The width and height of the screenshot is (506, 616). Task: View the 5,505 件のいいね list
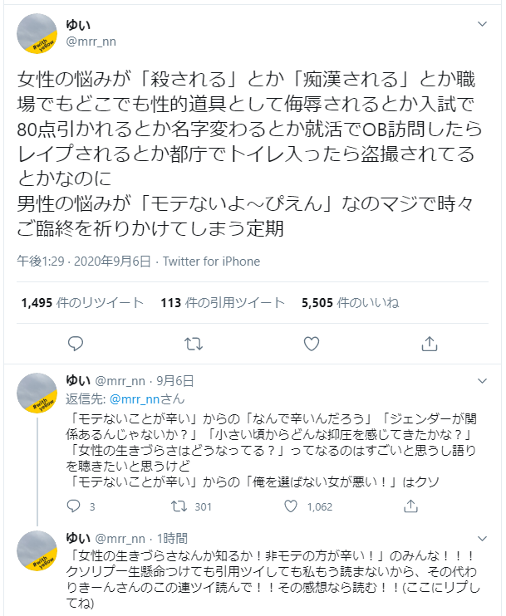tap(351, 303)
